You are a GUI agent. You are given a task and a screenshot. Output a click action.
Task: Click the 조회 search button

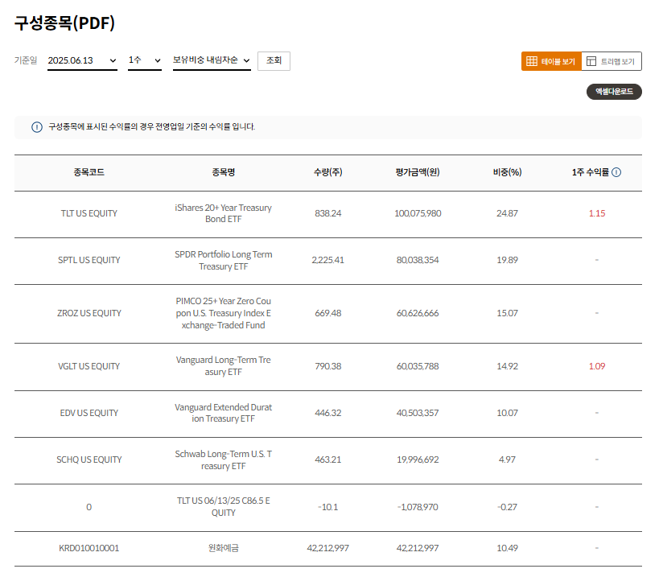point(274,60)
